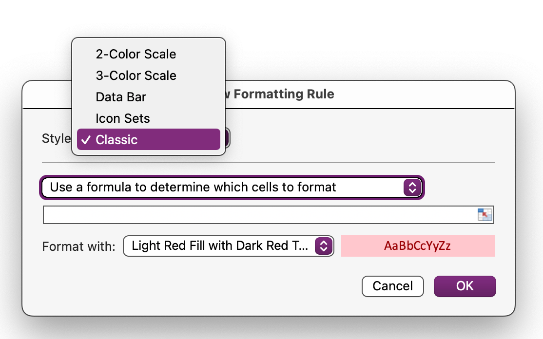Viewport: 543px width, 339px height.
Task: Select the 3-Color Scale style option
Action: click(136, 75)
